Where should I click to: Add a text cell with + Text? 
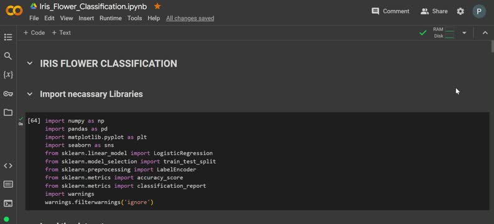pos(61,33)
